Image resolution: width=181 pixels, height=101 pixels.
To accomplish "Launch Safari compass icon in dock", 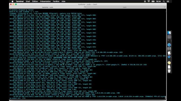I will 169,45.
